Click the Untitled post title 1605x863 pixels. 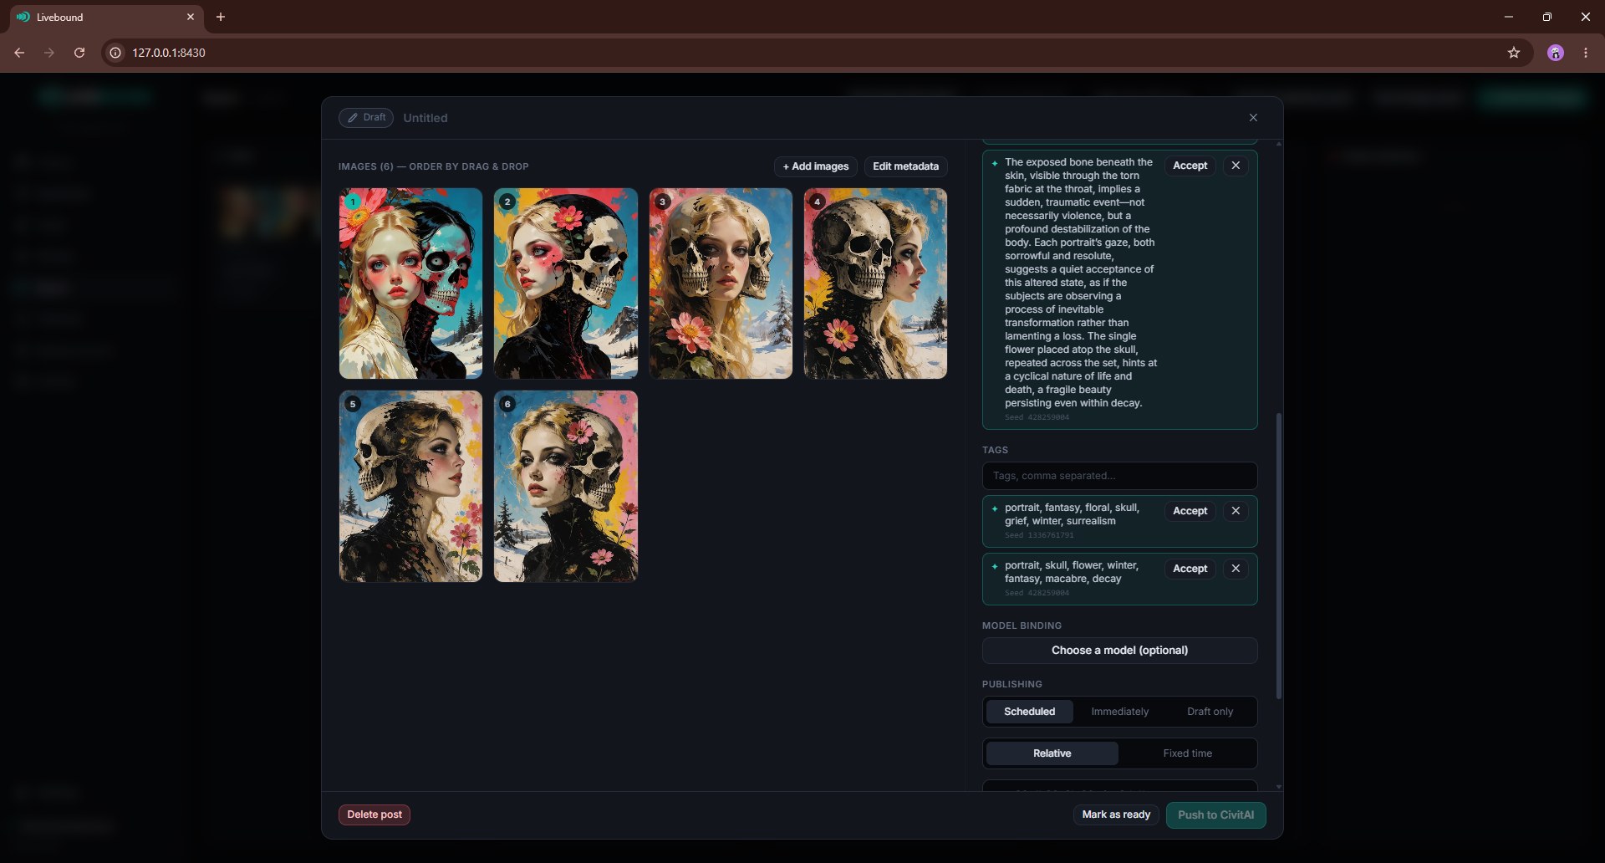pos(425,118)
